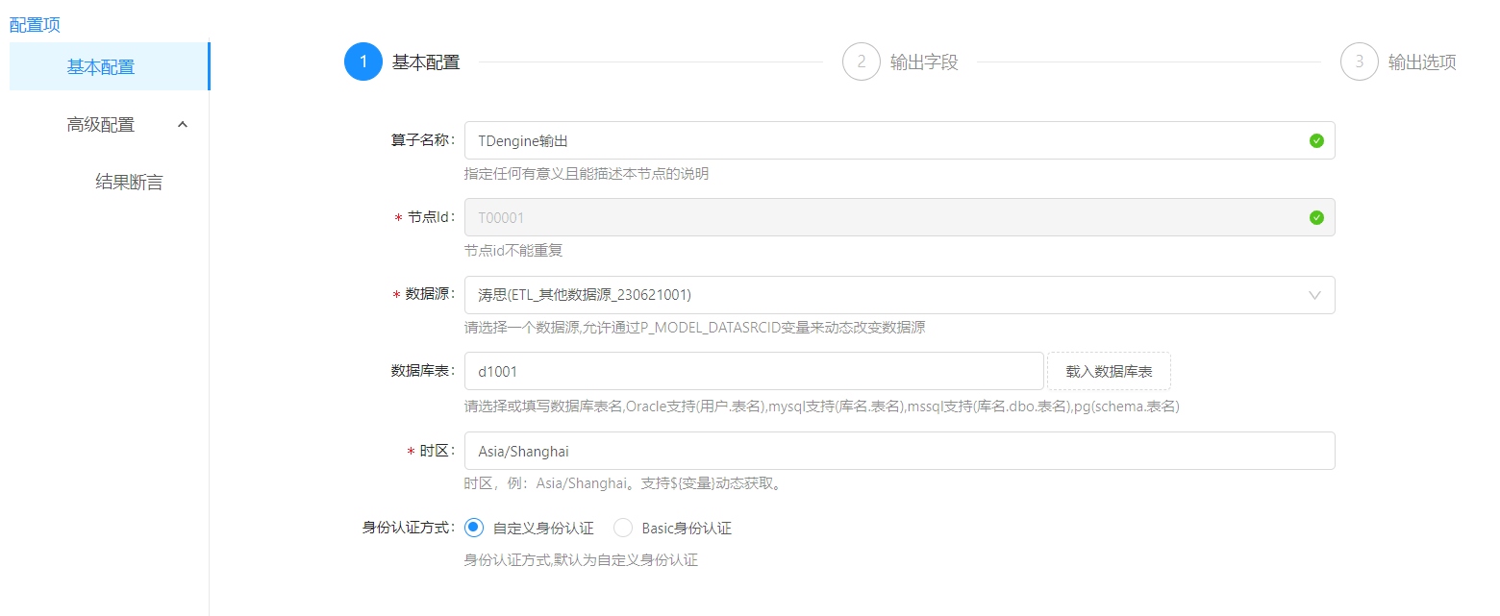Select 自定义身份认证 radio button
This screenshot has height=616, width=1500.
click(x=473, y=528)
